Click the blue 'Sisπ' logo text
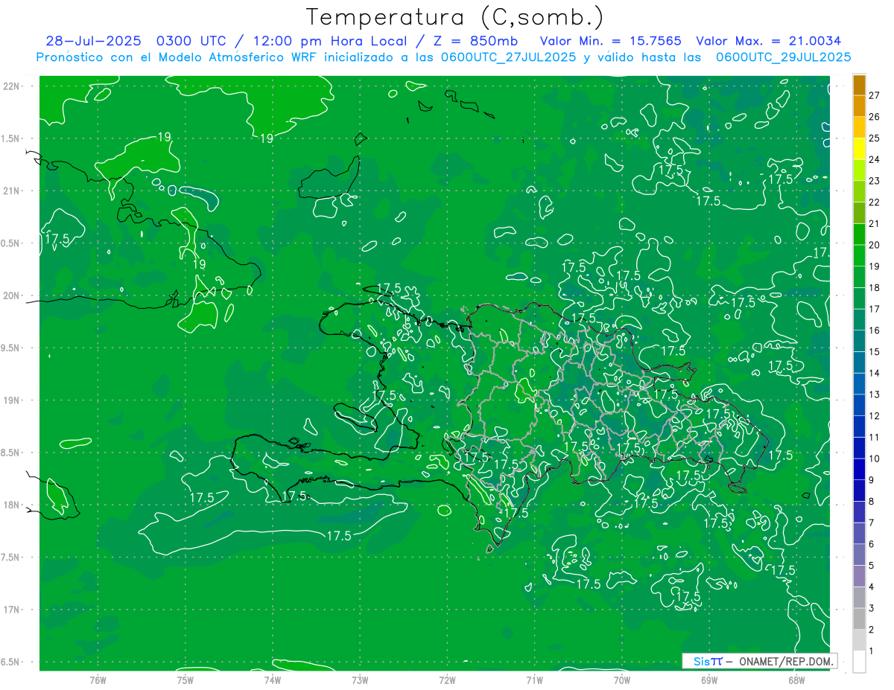Image resolution: width=894 pixels, height=690 pixels. [x=708, y=661]
